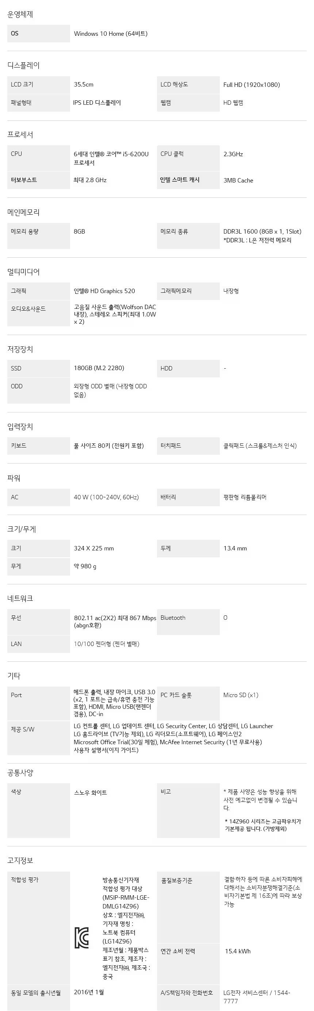Click the 제공 S/W label cell

(38, 738)
